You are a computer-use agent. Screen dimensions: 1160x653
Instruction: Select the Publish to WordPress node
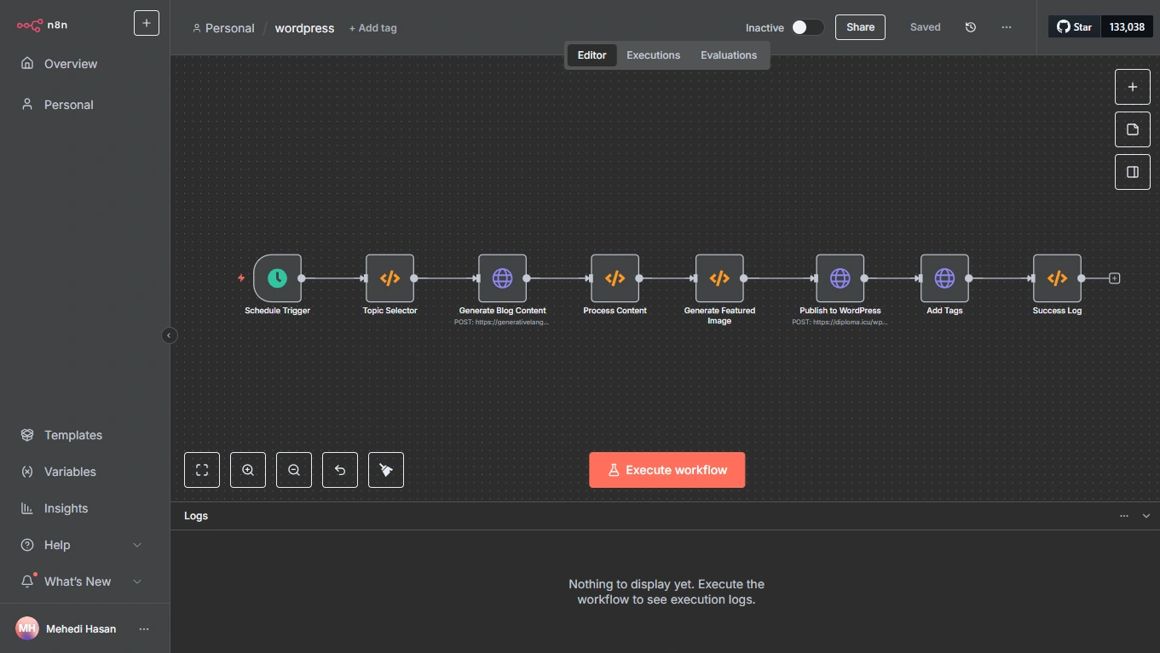point(840,278)
